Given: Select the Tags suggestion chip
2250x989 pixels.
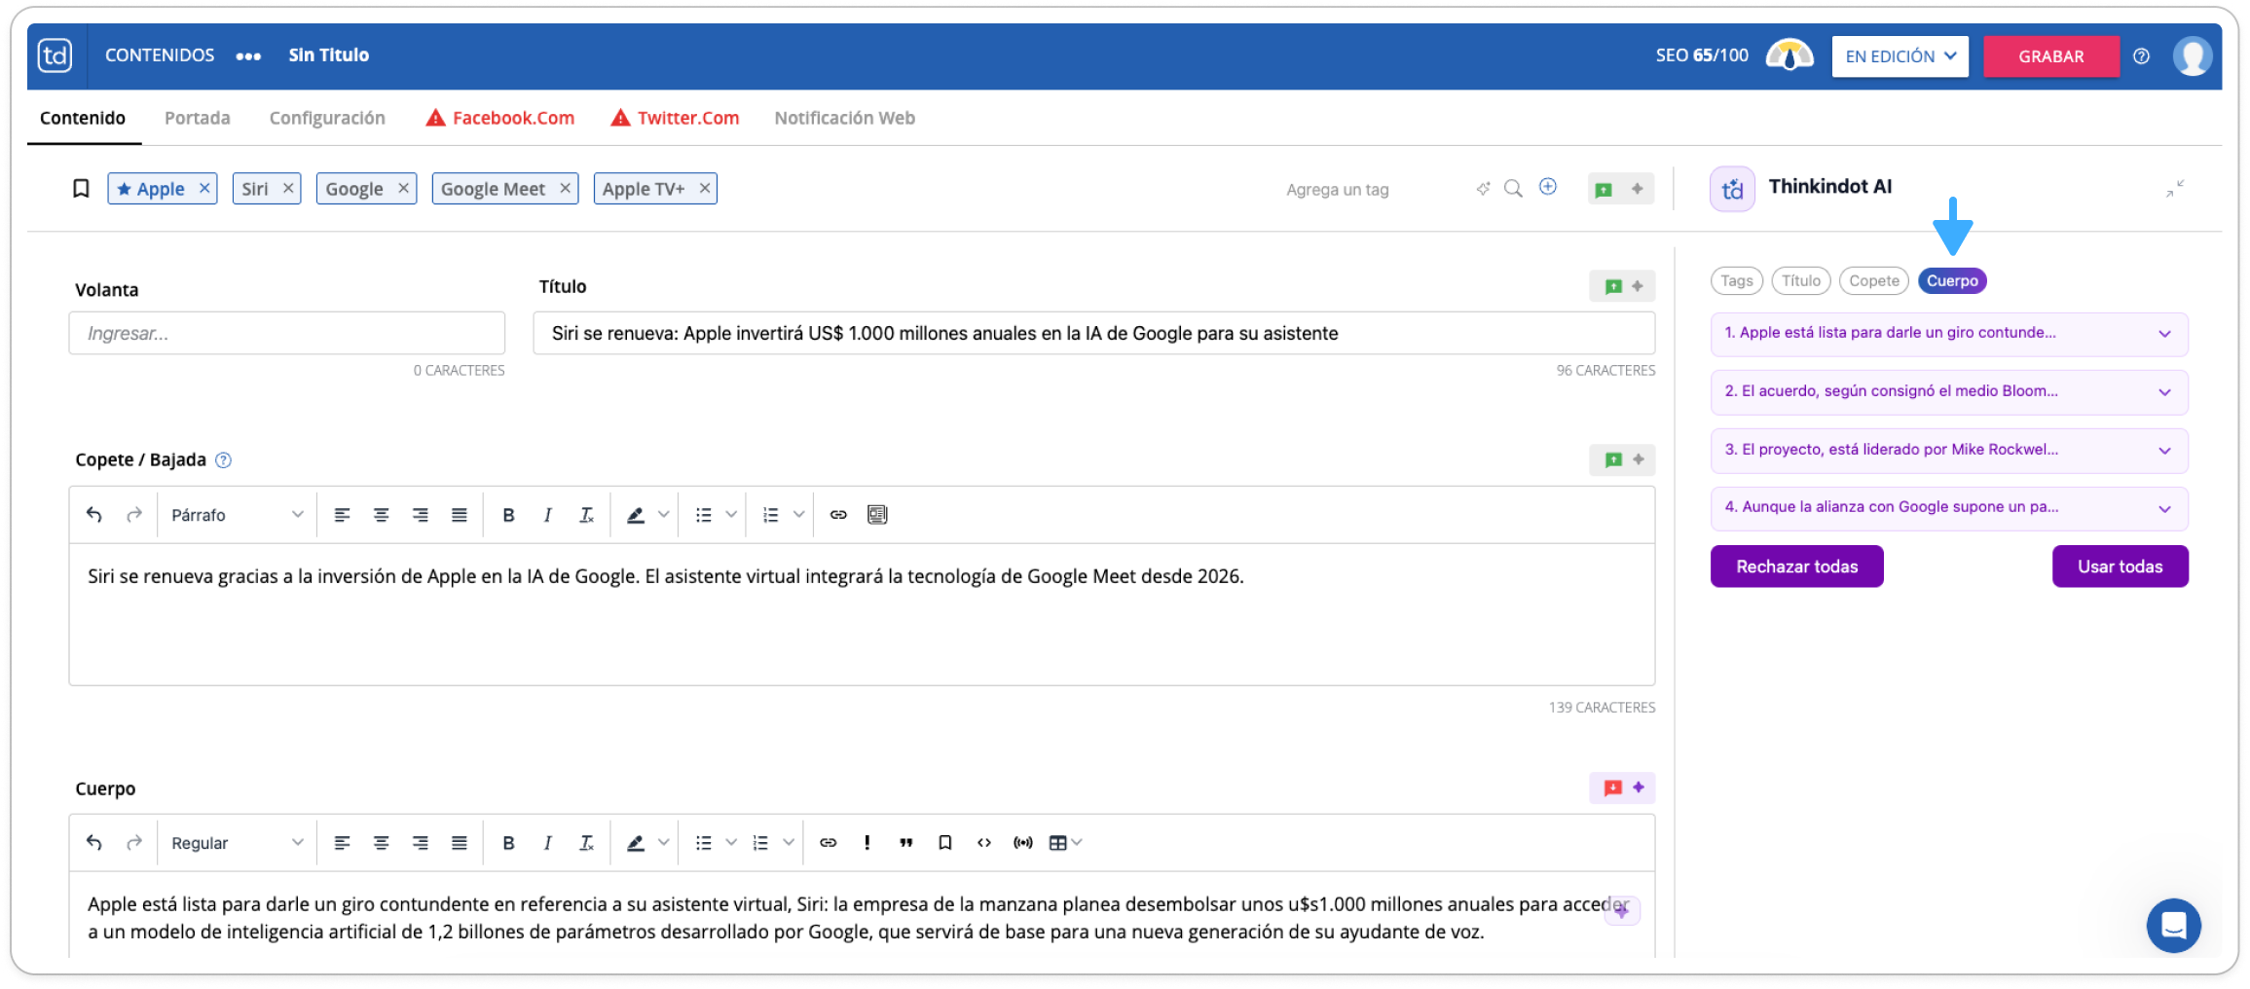Looking at the screenshot, I should pos(1736,281).
